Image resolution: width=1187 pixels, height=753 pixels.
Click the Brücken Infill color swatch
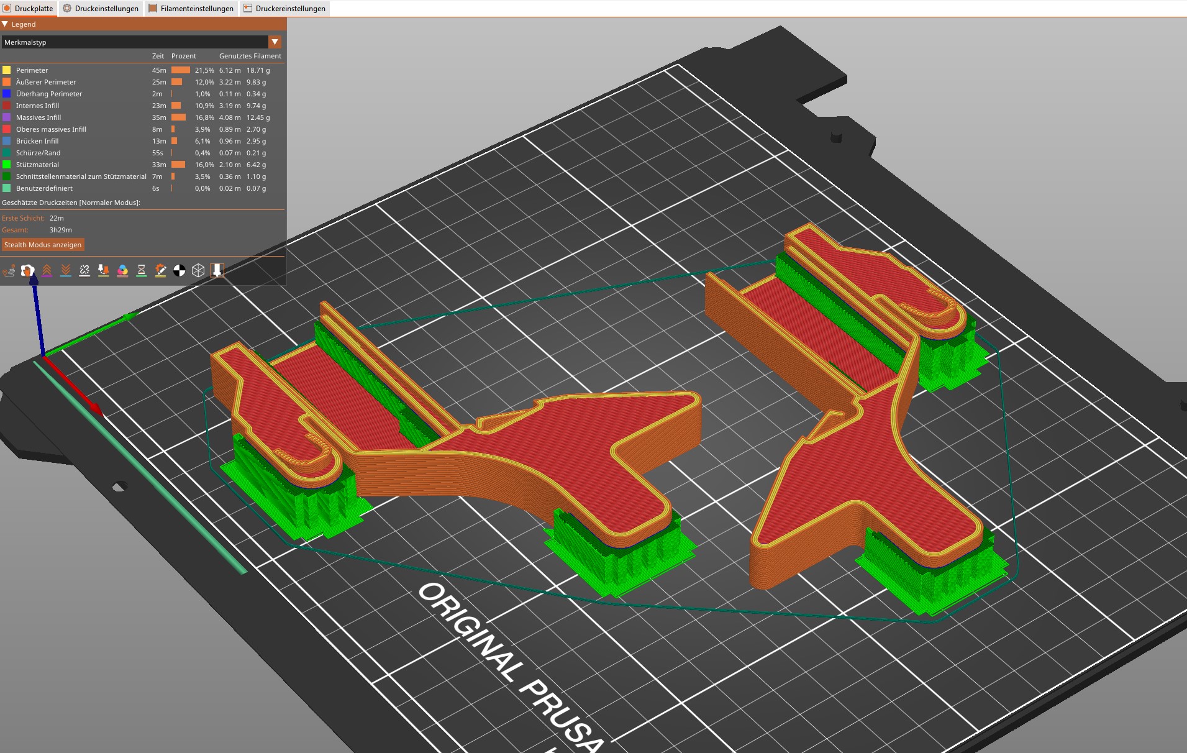6,141
